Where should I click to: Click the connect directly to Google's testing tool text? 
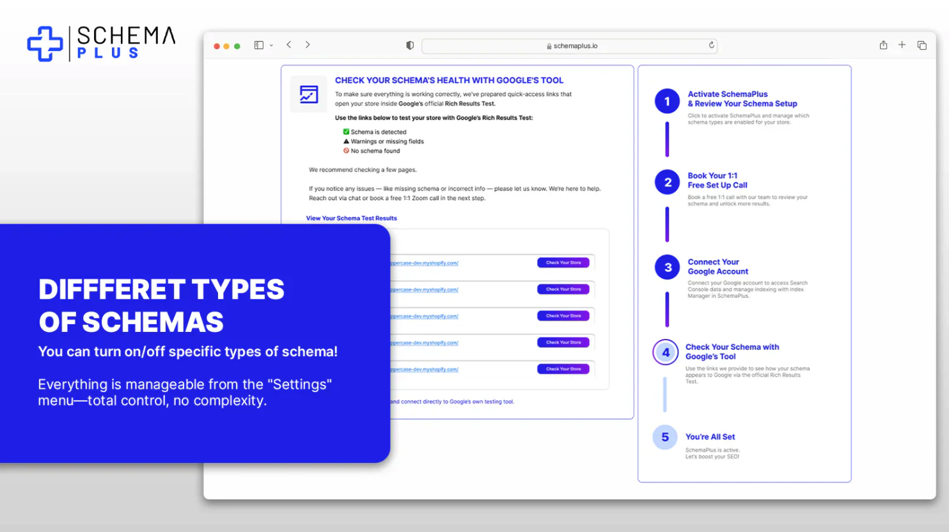click(x=452, y=402)
